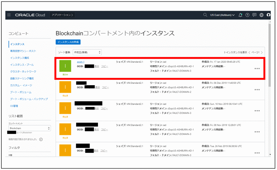Open the chat support icon

[254, 15]
